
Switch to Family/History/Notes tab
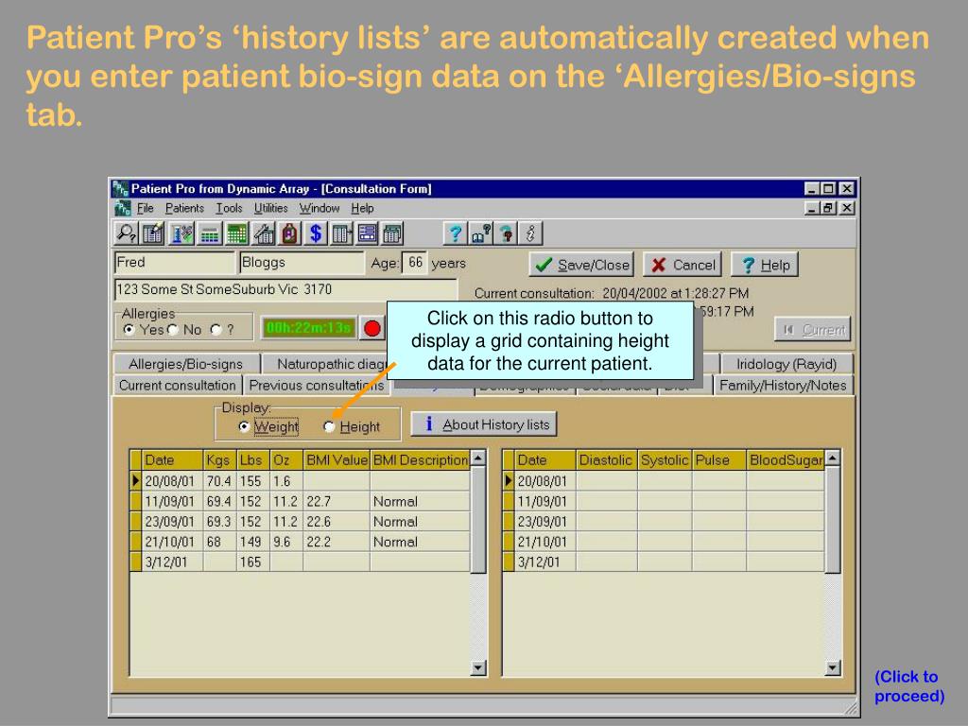(x=783, y=386)
